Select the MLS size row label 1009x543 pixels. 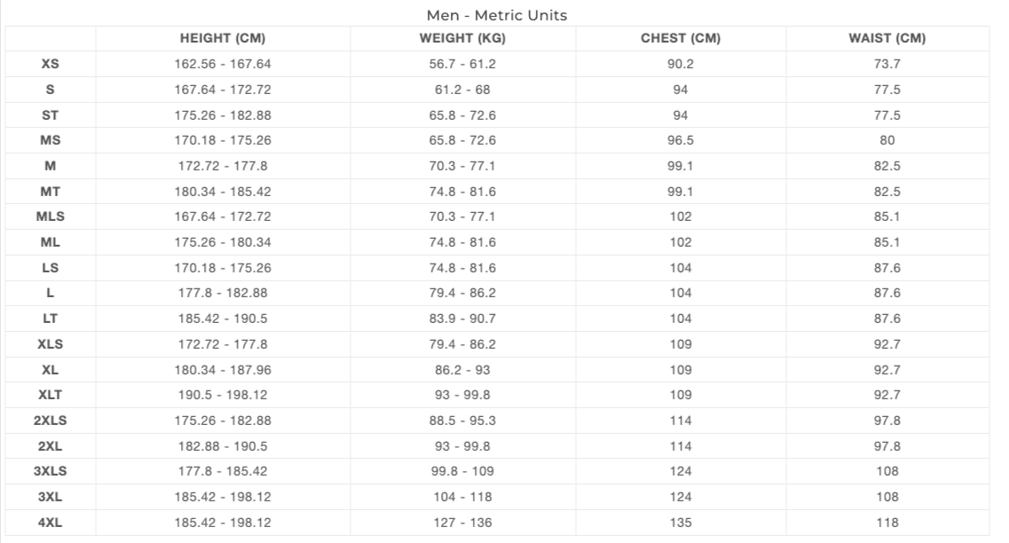51,216
